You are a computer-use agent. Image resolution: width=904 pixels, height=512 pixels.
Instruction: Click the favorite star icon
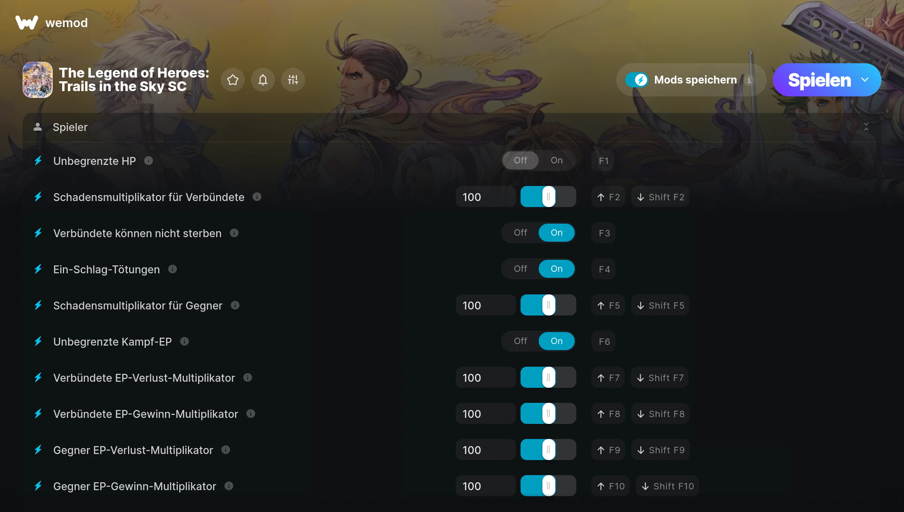click(x=233, y=80)
